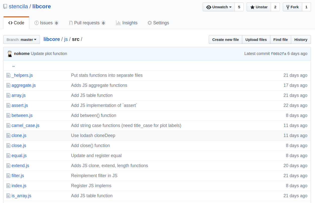
Task: Click file icon next to _helpers.js
Action: click(8, 75)
